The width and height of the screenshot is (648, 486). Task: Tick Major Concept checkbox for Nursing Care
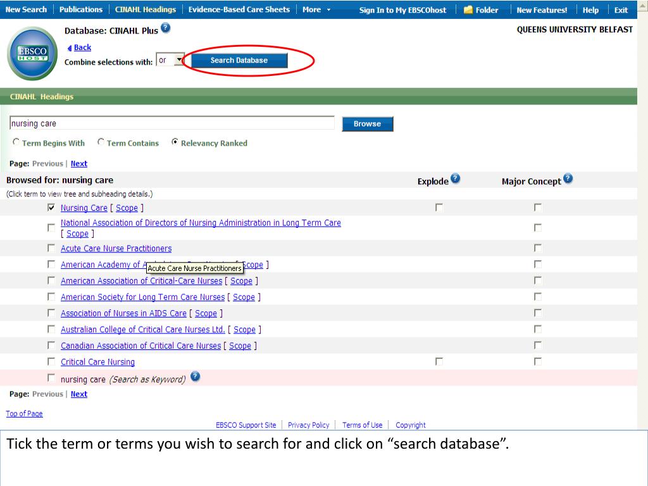tap(538, 208)
